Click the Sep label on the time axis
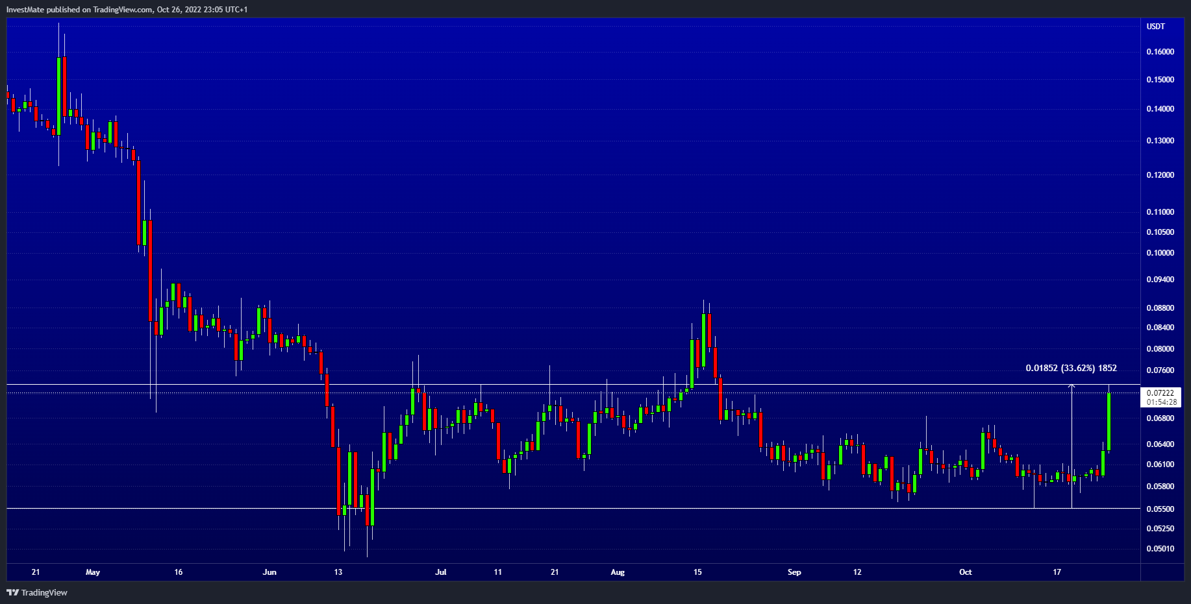The width and height of the screenshot is (1191, 604). [x=794, y=572]
